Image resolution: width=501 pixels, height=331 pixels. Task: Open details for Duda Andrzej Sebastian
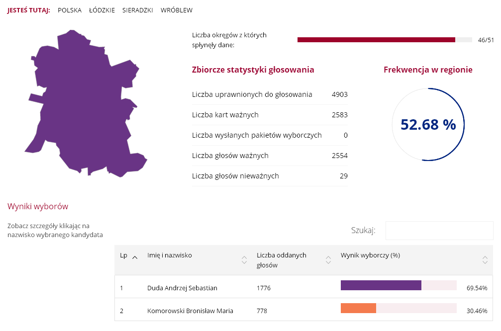(182, 288)
